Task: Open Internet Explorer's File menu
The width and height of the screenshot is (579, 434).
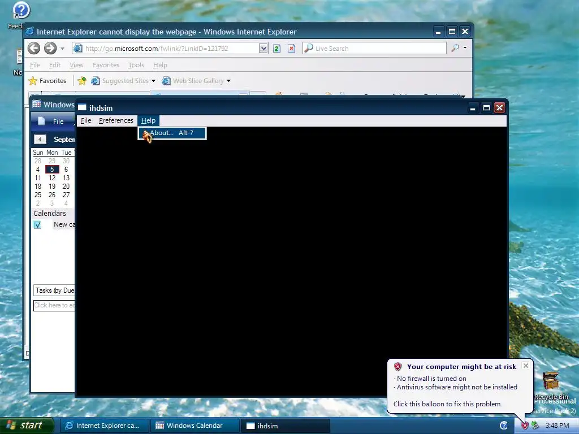Action: tap(35, 65)
